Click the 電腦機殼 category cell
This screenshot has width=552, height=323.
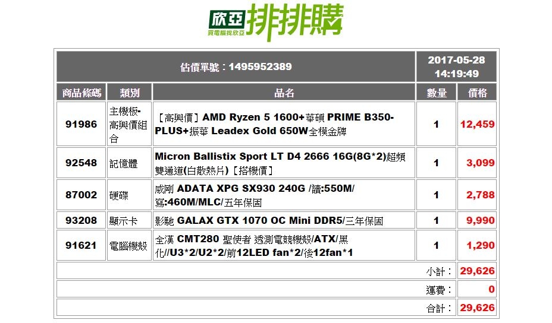pos(129,245)
